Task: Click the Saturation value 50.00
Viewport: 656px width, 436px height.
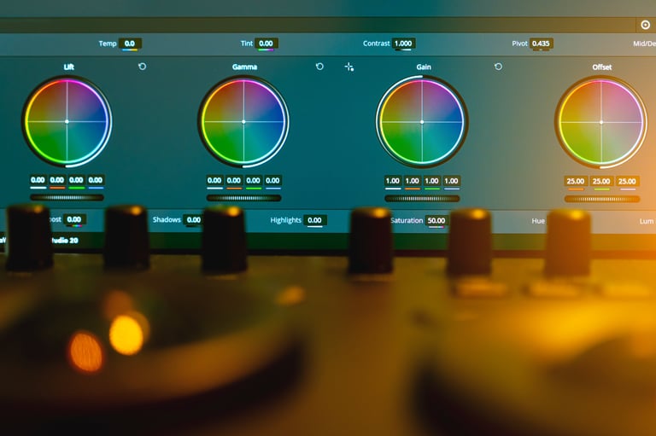Action: (x=436, y=221)
